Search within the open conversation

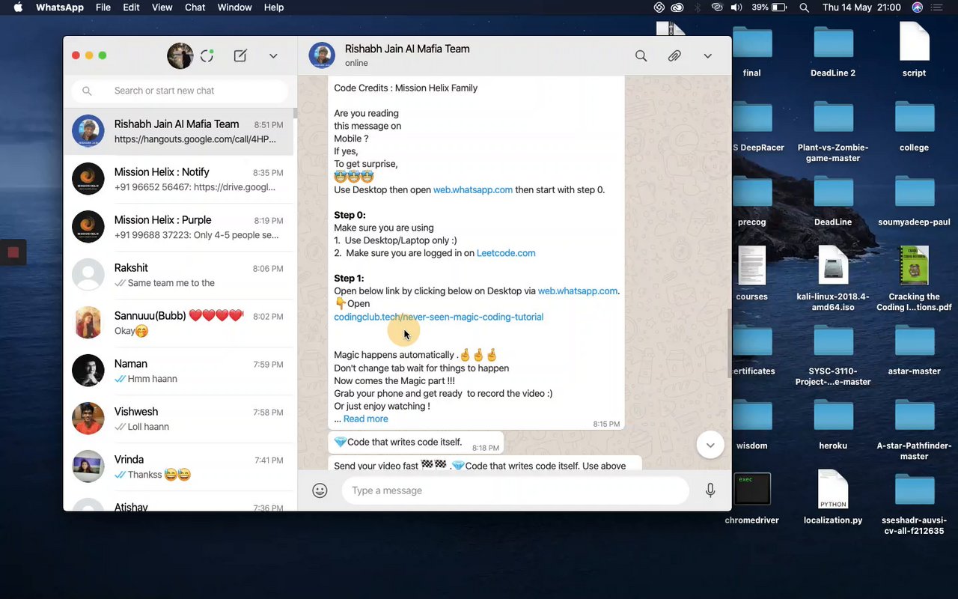pos(641,56)
